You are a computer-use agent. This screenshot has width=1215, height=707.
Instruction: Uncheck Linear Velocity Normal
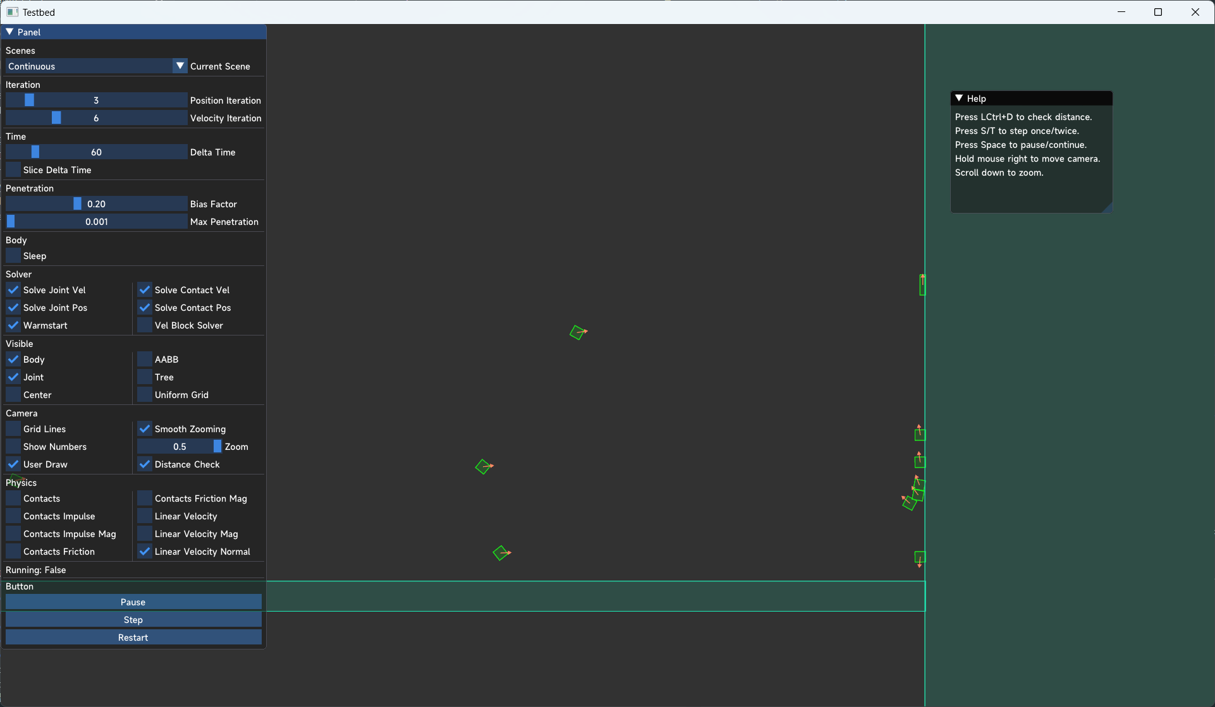pos(145,552)
